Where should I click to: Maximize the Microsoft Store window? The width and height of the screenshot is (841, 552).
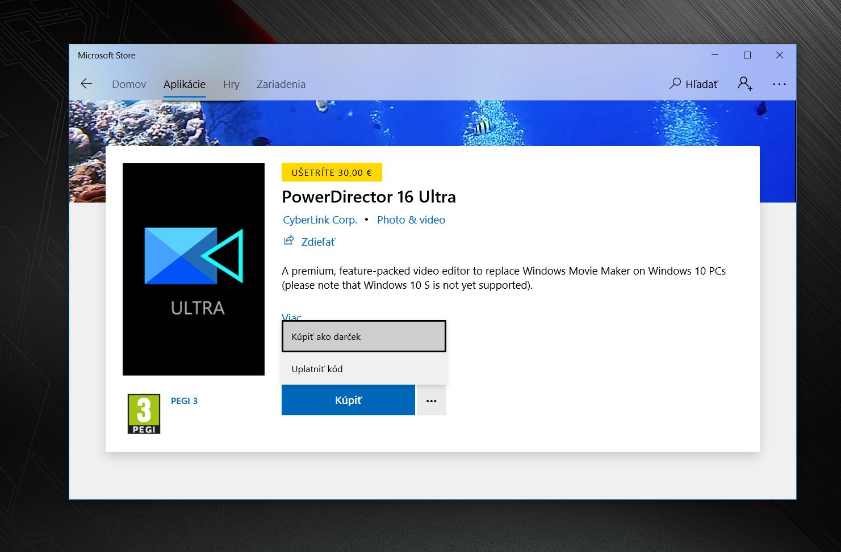[x=747, y=55]
